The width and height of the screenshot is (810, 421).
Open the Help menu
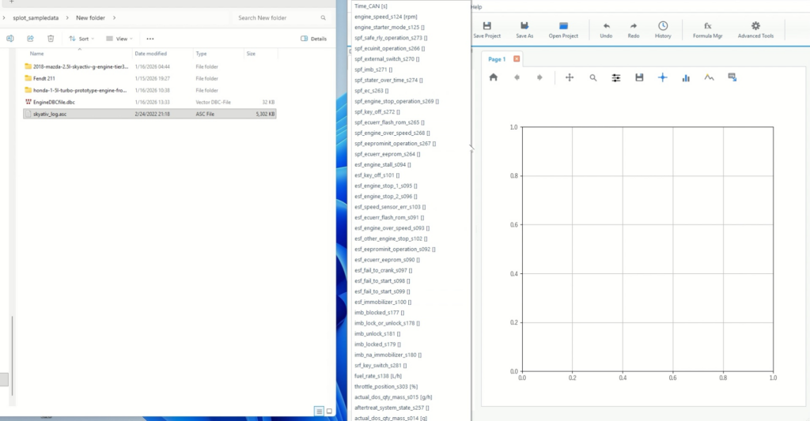point(476,6)
